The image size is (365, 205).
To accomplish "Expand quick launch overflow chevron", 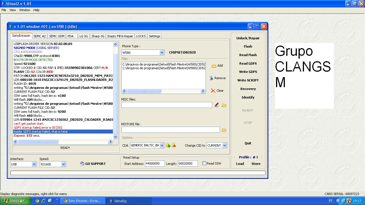I will coord(57,200).
